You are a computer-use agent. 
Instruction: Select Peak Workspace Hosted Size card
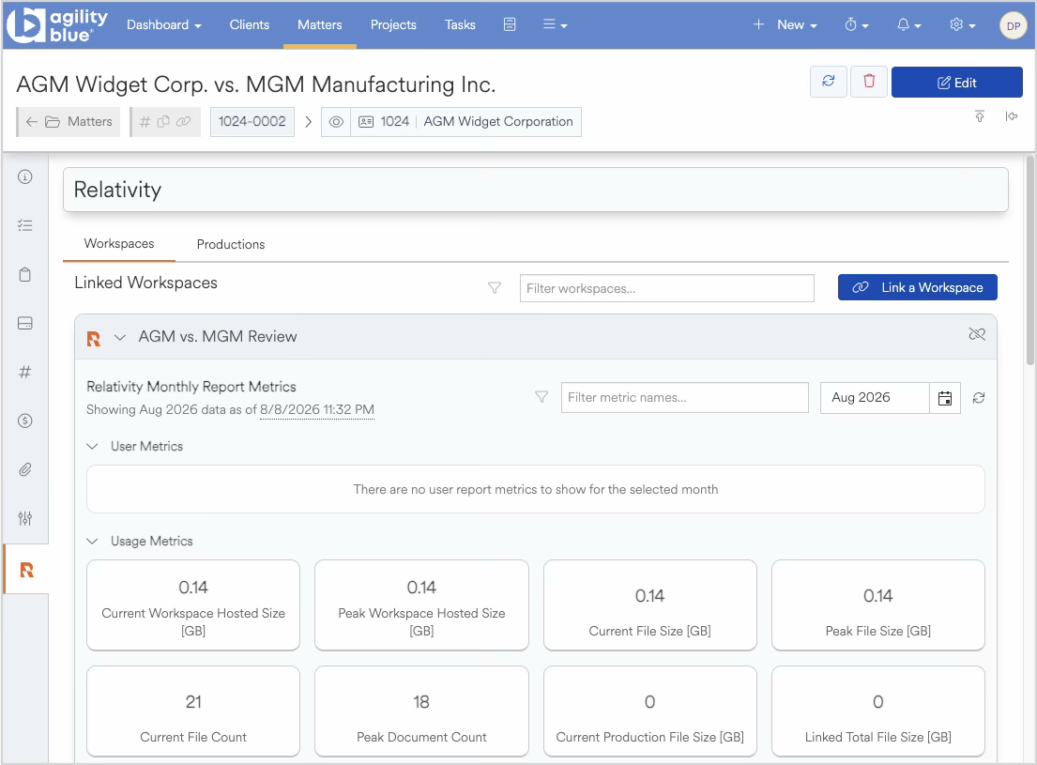(x=421, y=604)
